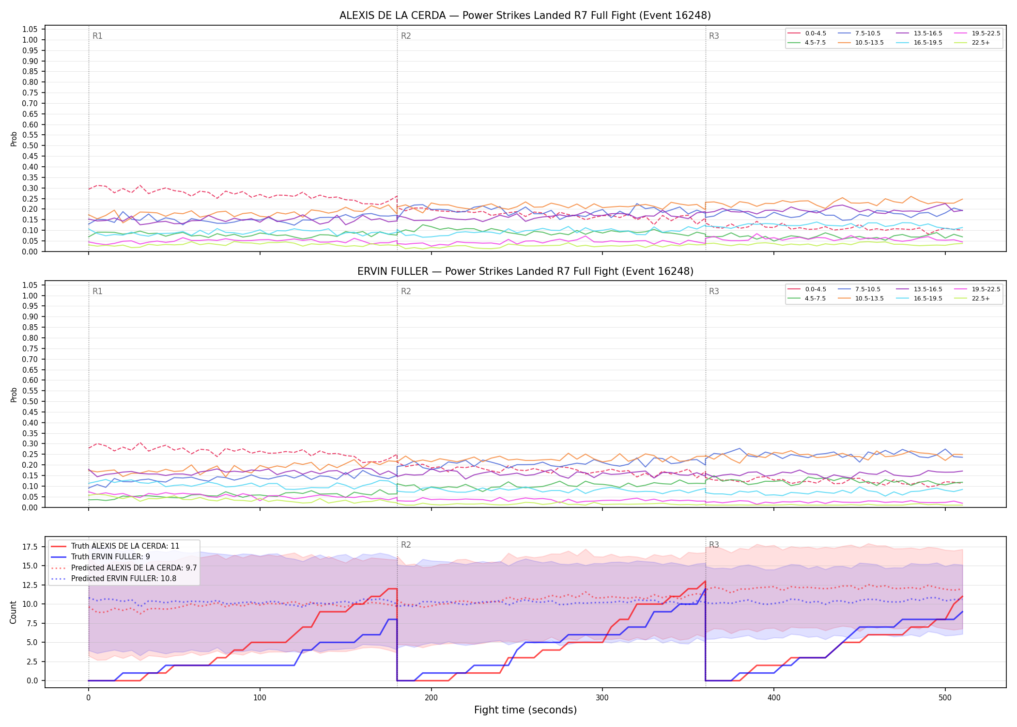The width and height of the screenshot is (1017, 727).
Task: Click the red 0.0-4.5 line sample in Ervin legend
Action: (794, 289)
